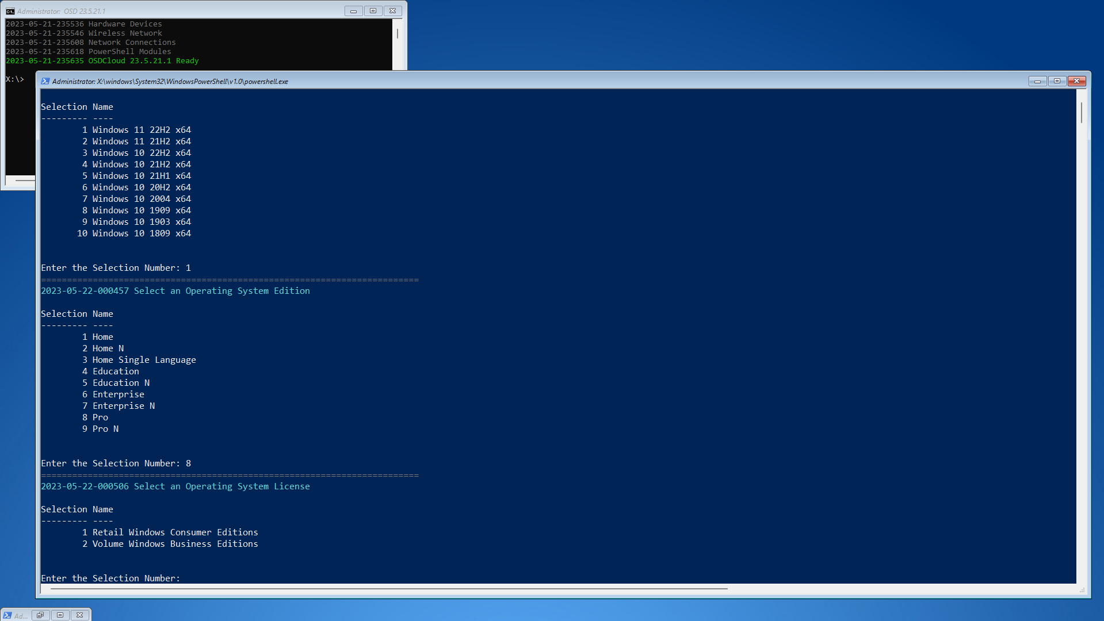Viewport: 1104px width, 621px height.
Task: Minimize the powershell.exe window
Action: 1037,81
